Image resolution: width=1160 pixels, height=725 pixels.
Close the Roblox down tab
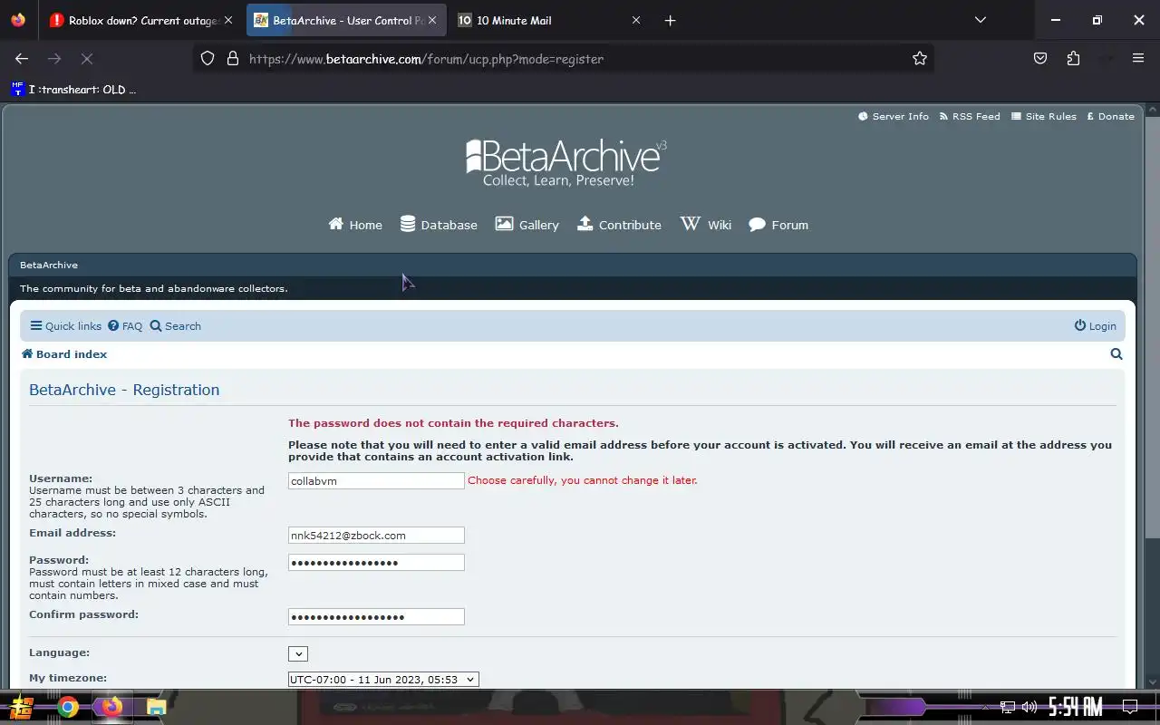[x=227, y=20]
